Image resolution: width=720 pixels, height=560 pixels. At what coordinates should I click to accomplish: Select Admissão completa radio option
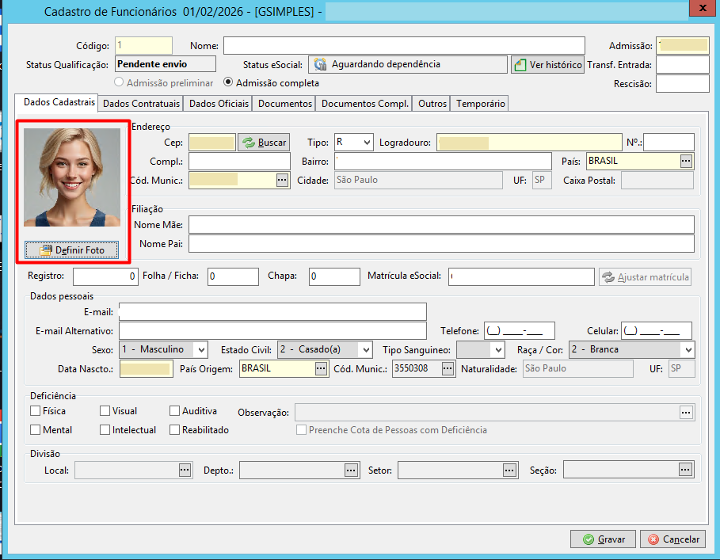pyautogui.click(x=228, y=82)
